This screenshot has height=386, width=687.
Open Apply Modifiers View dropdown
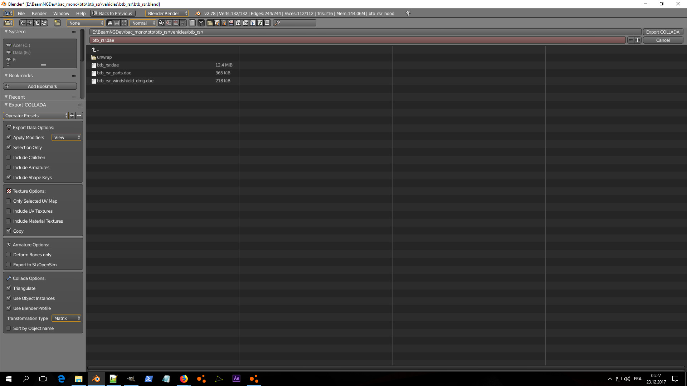(x=67, y=137)
